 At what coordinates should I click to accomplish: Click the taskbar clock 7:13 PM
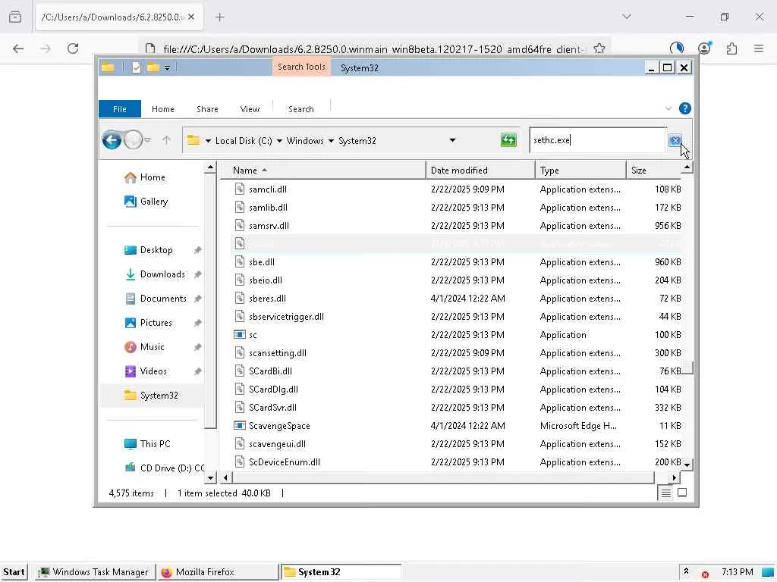point(737,571)
